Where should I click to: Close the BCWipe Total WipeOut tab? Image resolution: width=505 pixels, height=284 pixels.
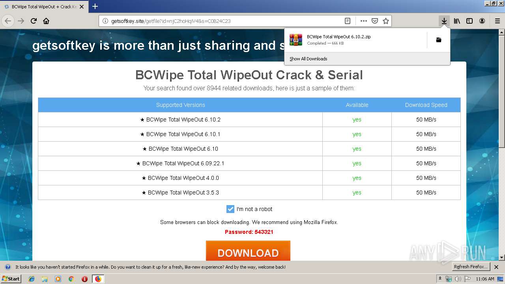82,7
